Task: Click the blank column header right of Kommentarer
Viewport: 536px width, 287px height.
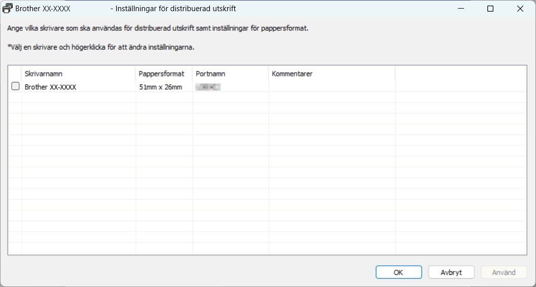Action: [x=460, y=74]
